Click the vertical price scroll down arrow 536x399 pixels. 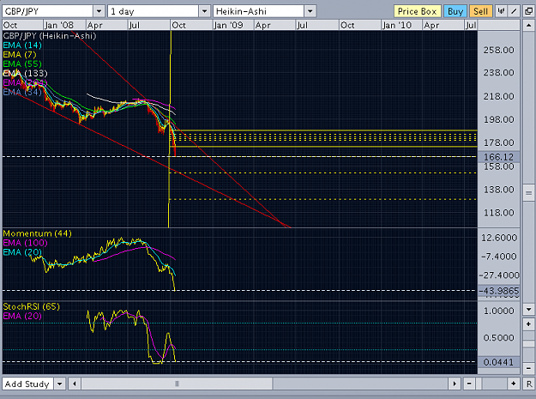pyautogui.click(x=528, y=310)
